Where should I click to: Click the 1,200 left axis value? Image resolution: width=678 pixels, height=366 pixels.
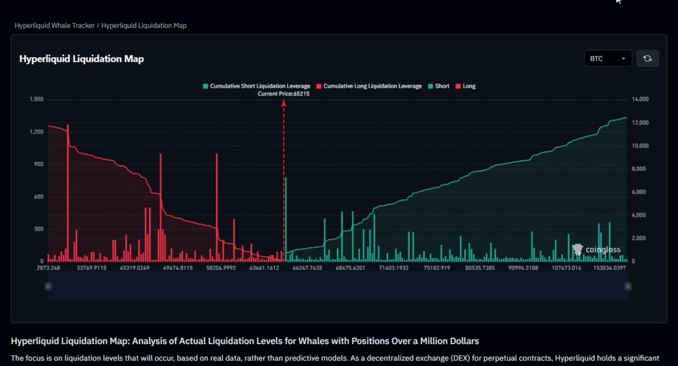[x=37, y=132]
